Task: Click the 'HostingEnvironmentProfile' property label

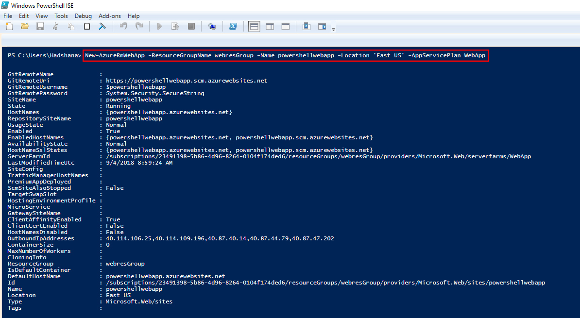Action: coord(51,201)
